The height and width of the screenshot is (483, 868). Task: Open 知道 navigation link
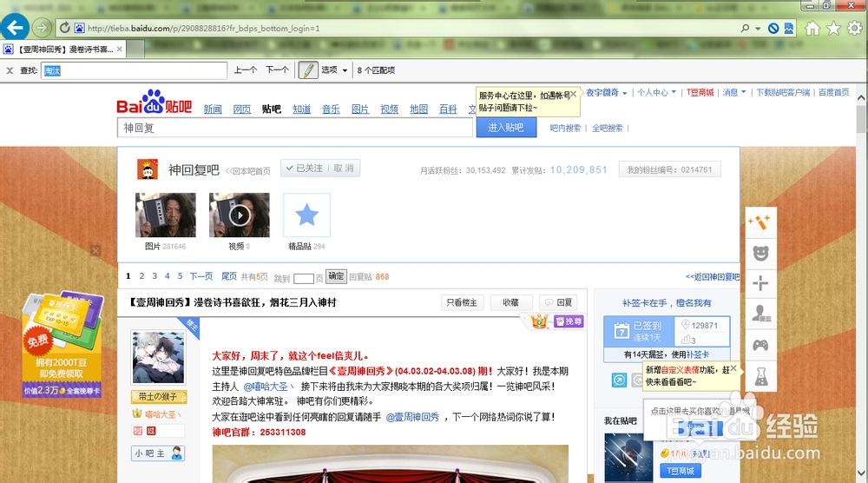click(302, 109)
